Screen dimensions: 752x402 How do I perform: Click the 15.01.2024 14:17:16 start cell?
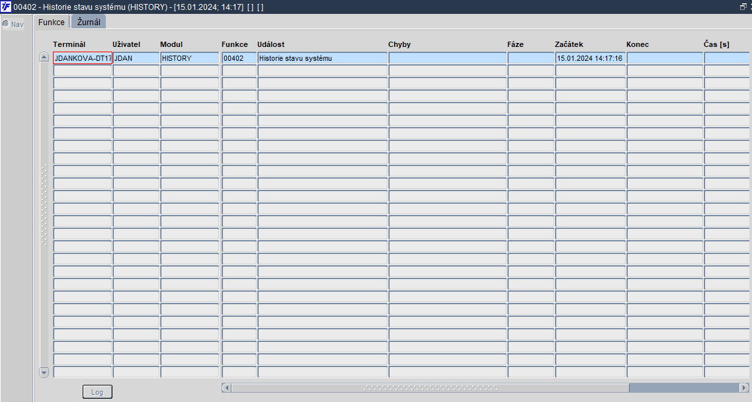click(x=591, y=58)
